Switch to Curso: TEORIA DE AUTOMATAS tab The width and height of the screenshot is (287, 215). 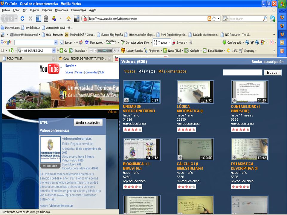[85, 59]
